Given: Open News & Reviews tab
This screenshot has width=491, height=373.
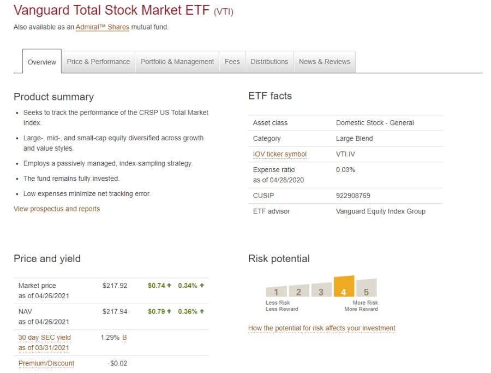Looking at the screenshot, I should point(325,62).
